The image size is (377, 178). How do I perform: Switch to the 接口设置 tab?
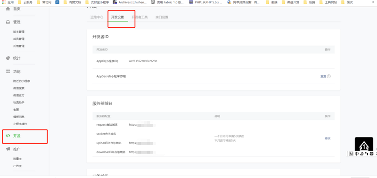pyautogui.click(x=162, y=17)
